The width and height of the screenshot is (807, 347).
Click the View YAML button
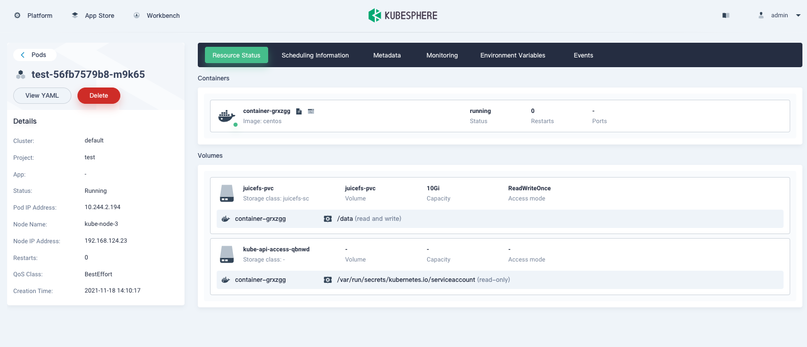pos(42,96)
